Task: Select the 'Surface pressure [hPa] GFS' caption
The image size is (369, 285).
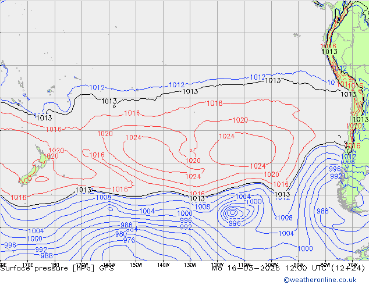Action: click(57, 268)
